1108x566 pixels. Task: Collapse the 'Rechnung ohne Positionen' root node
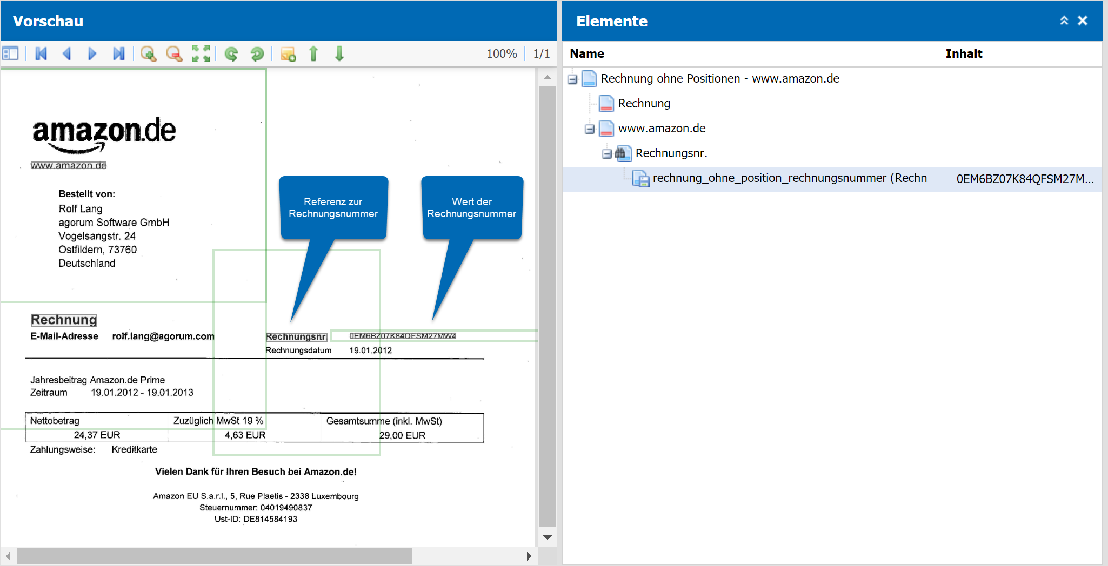[572, 79]
